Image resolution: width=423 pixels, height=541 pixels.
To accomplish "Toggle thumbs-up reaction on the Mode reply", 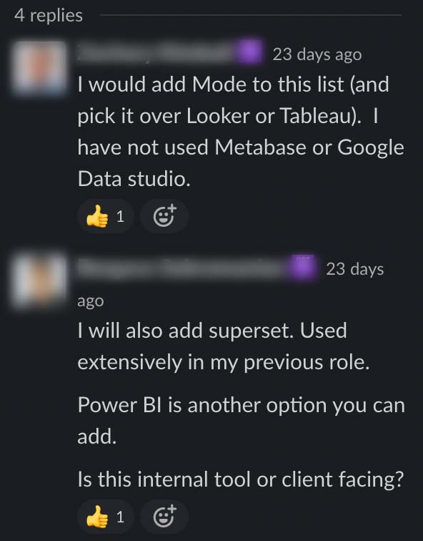I will click(106, 216).
